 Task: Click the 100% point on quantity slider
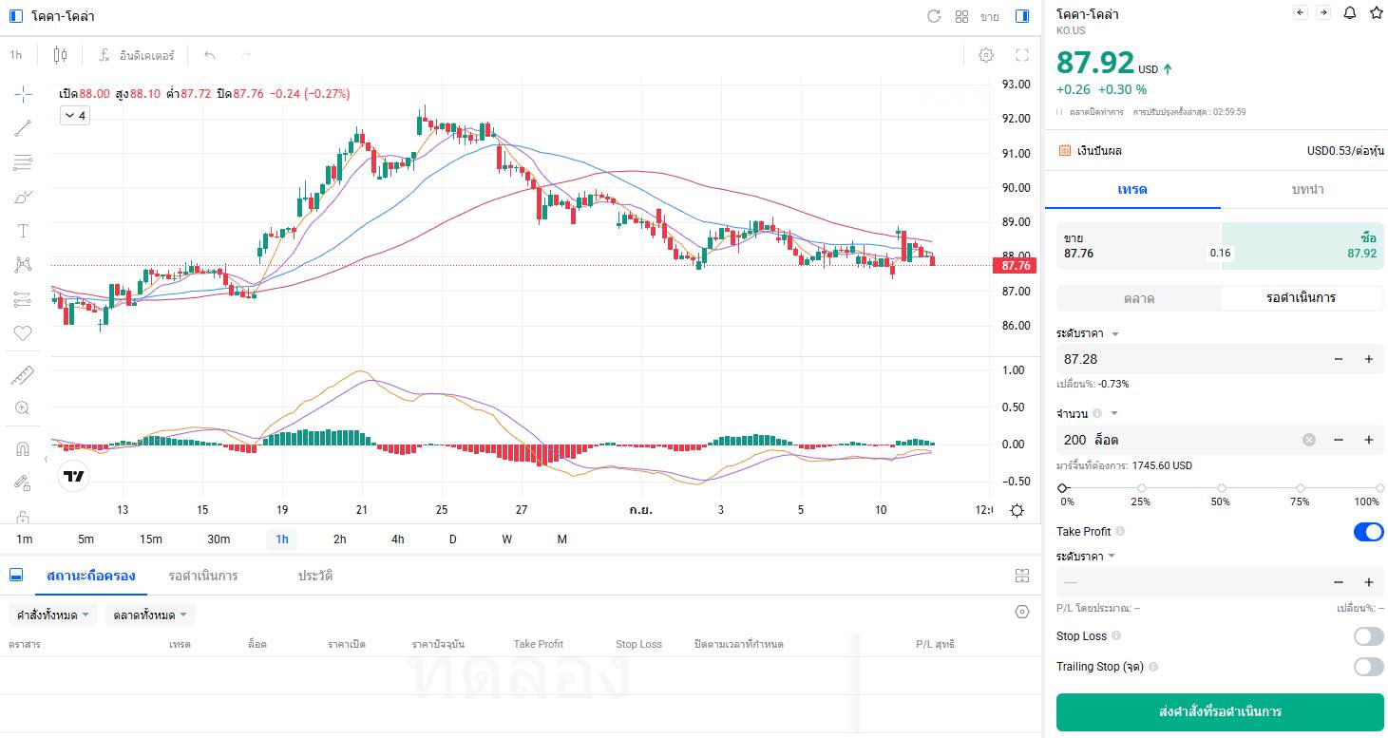click(1379, 488)
